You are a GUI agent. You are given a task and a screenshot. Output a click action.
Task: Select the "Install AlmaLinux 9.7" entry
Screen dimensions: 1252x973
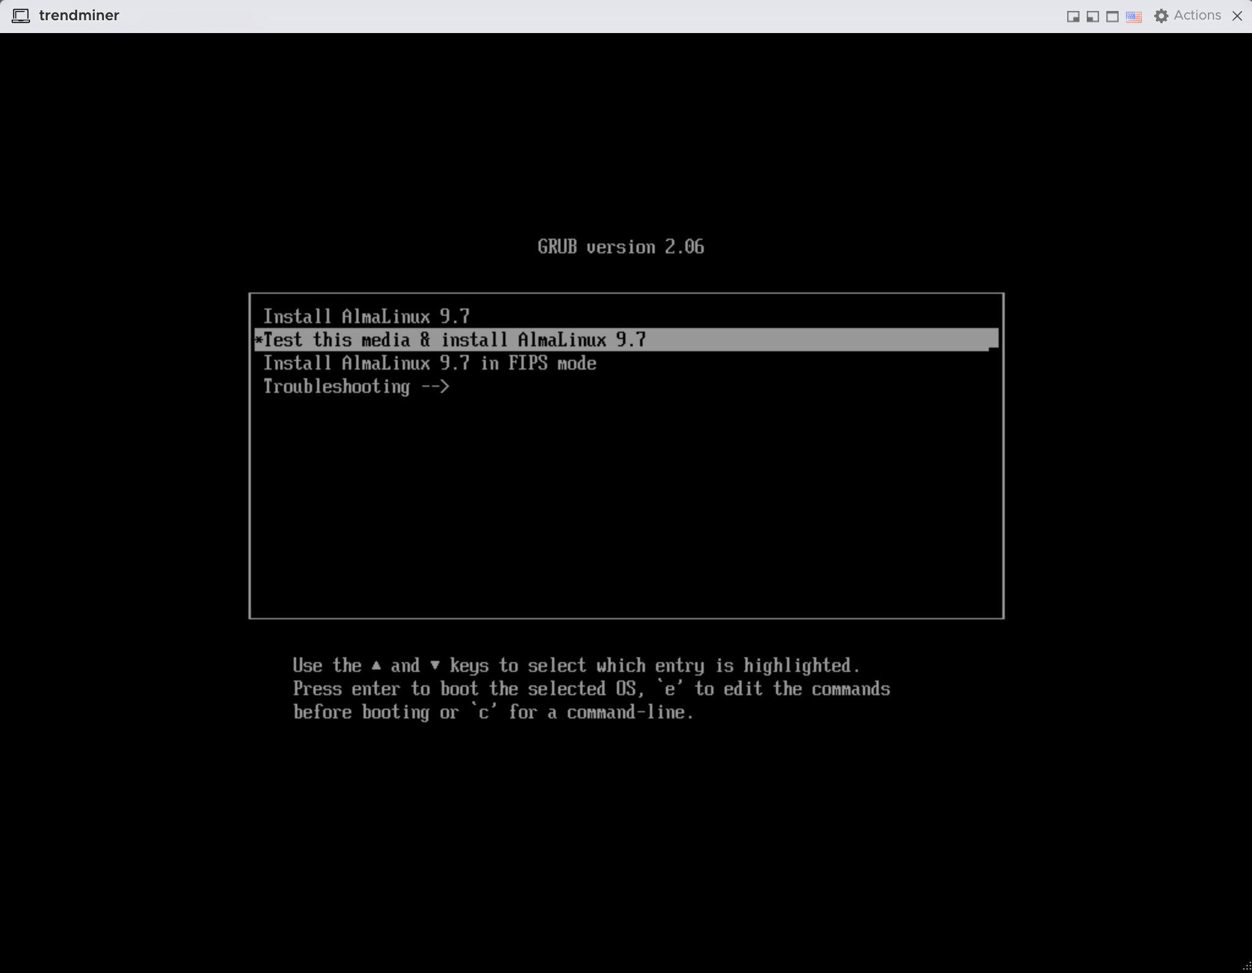tap(367, 316)
